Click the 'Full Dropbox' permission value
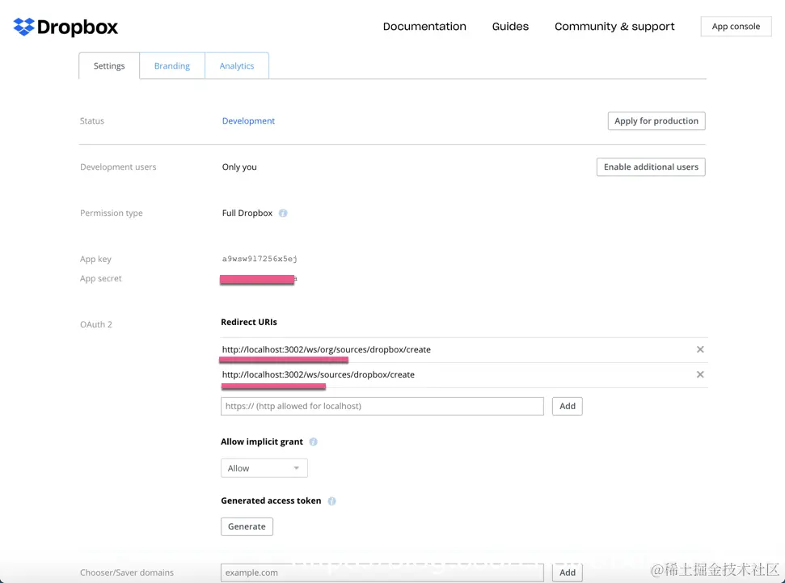Viewport: 785px width, 583px height. tap(247, 213)
